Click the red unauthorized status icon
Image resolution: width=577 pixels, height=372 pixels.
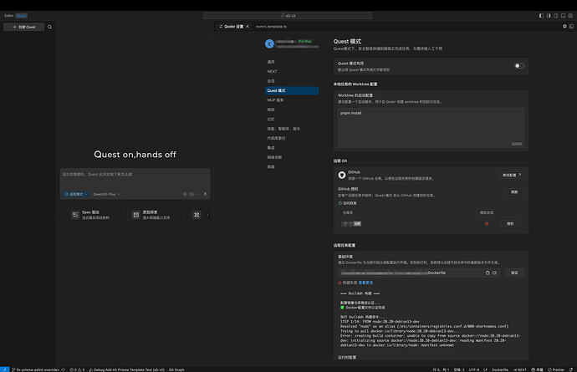[x=487, y=224]
